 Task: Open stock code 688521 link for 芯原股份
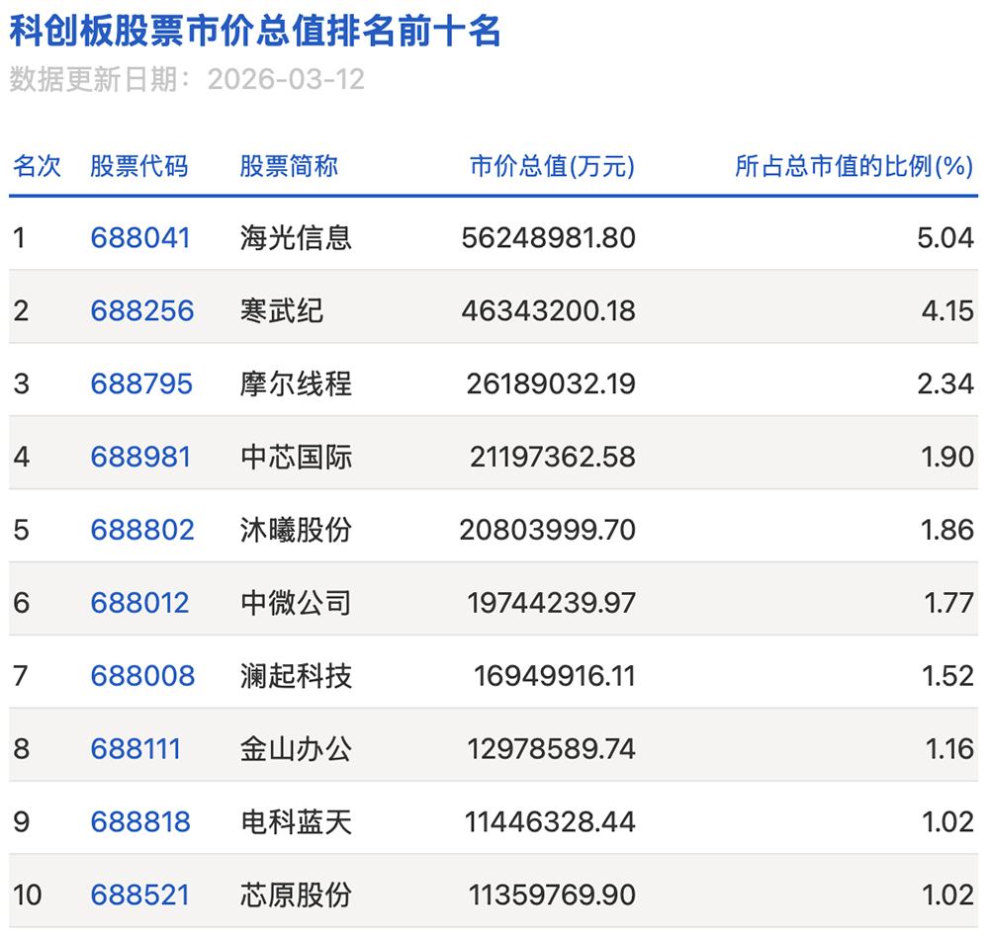141,893
